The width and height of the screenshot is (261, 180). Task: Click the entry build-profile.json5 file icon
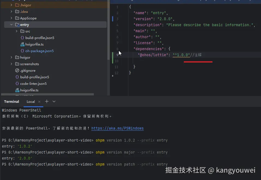click(22, 38)
